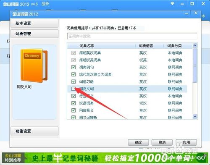The width and height of the screenshot is (210, 165).
Task: Uncheck 行业释义 checkbox
Action: (73, 96)
